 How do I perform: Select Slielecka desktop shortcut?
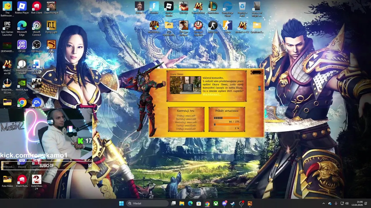coord(183,8)
